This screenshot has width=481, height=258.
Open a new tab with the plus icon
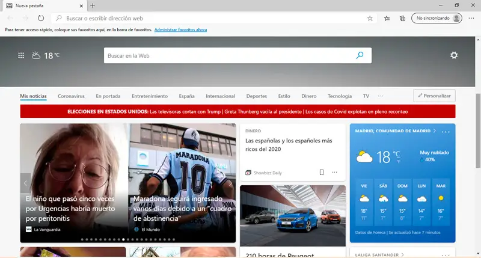pyautogui.click(x=93, y=5)
